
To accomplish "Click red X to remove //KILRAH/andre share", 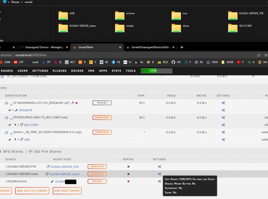I will tap(128, 181).
